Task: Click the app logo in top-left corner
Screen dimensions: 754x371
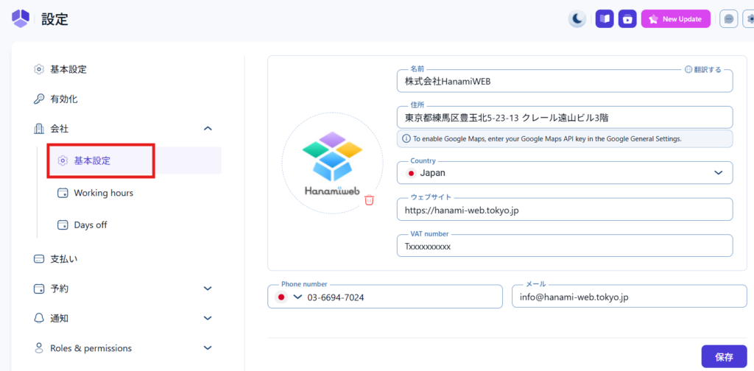Action: [x=21, y=19]
